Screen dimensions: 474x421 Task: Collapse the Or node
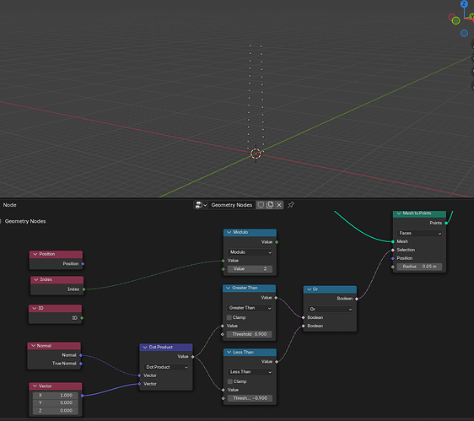coord(309,289)
